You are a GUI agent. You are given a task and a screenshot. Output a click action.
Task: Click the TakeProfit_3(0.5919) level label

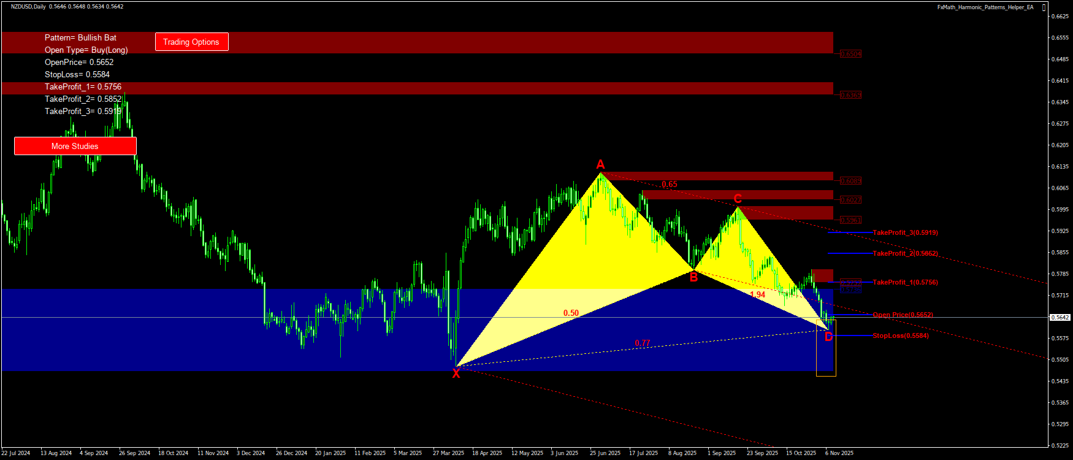pyautogui.click(x=905, y=232)
